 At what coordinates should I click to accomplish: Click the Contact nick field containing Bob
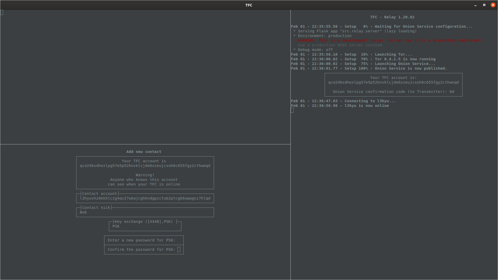point(145,212)
